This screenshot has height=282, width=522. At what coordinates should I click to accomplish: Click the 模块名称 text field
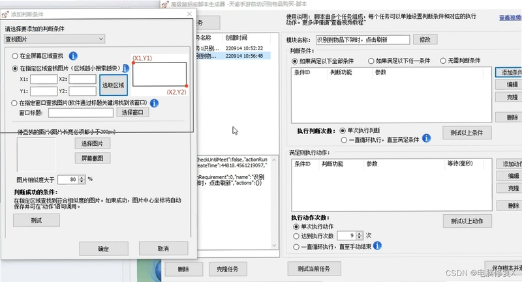pos(363,40)
